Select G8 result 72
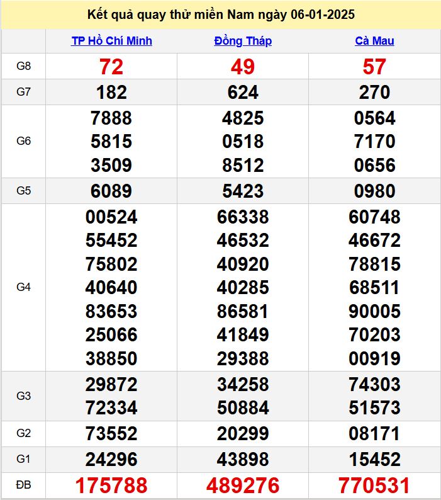This screenshot has height=500, width=441. point(111,67)
